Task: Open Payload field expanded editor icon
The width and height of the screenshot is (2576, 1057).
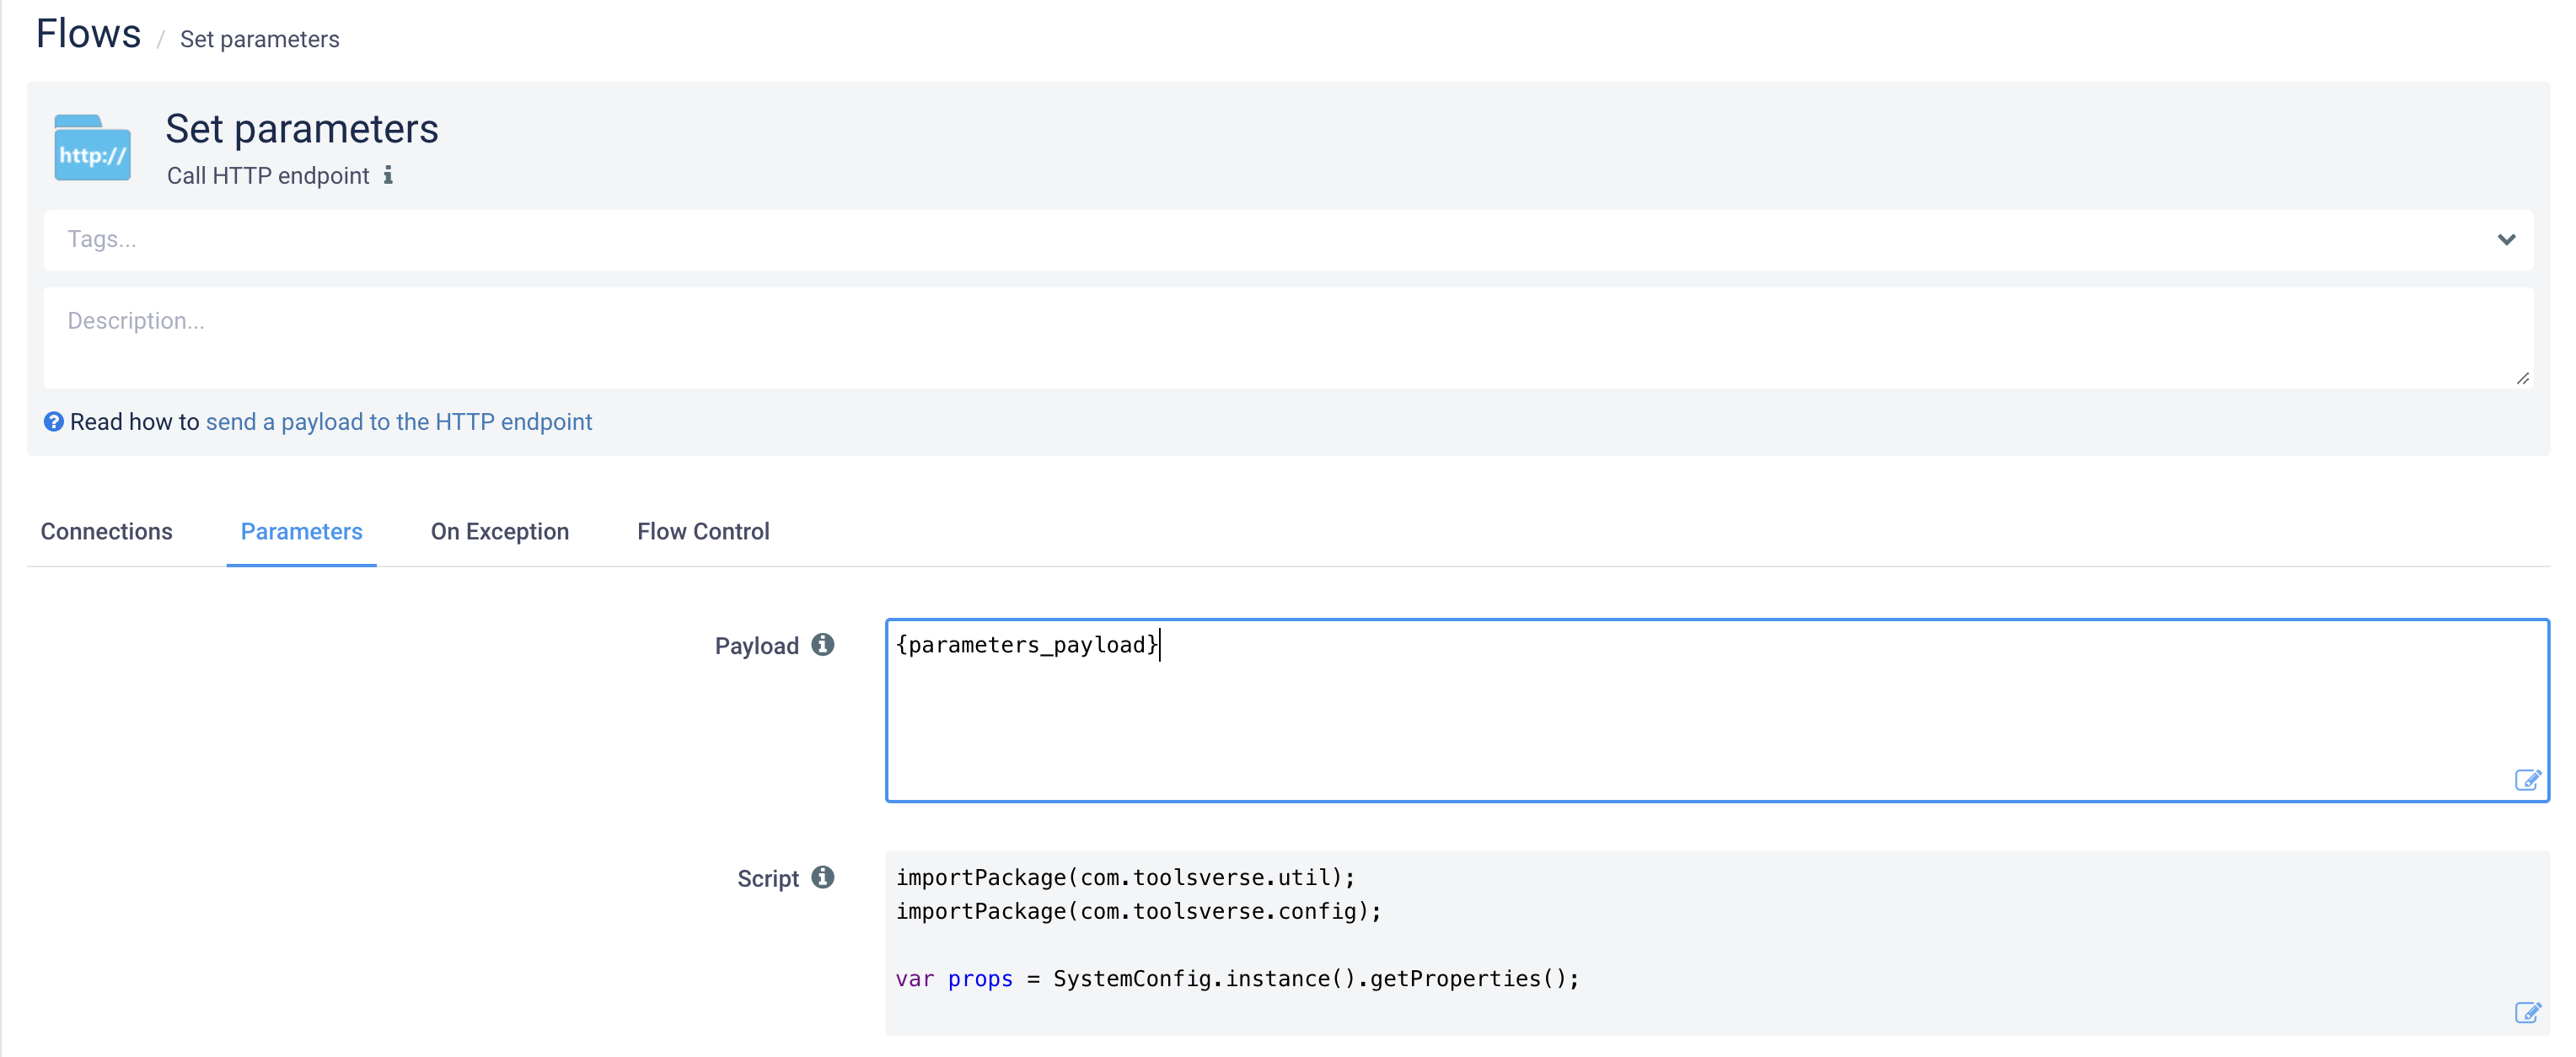Action: pyautogui.click(x=2526, y=780)
